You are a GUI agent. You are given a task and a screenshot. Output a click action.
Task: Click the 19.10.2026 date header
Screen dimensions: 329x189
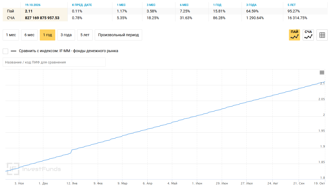point(32,5)
